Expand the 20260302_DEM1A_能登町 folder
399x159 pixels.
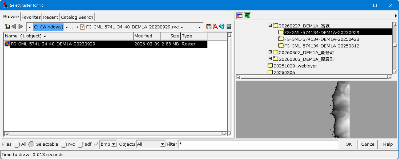[x=270, y=52]
